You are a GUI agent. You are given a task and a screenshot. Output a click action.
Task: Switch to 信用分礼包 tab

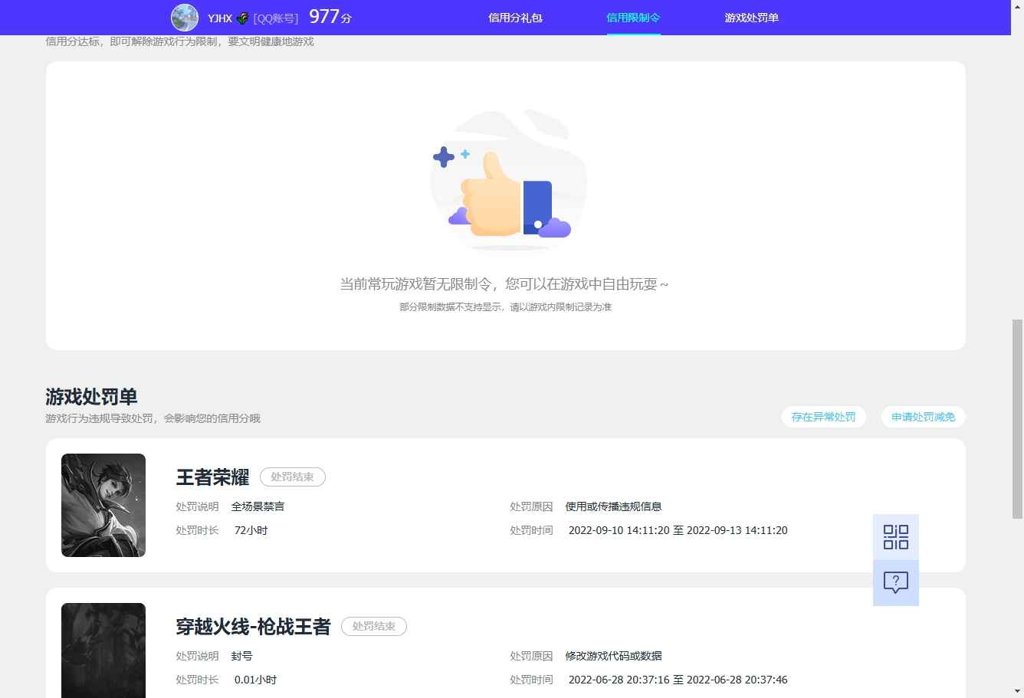515,18
